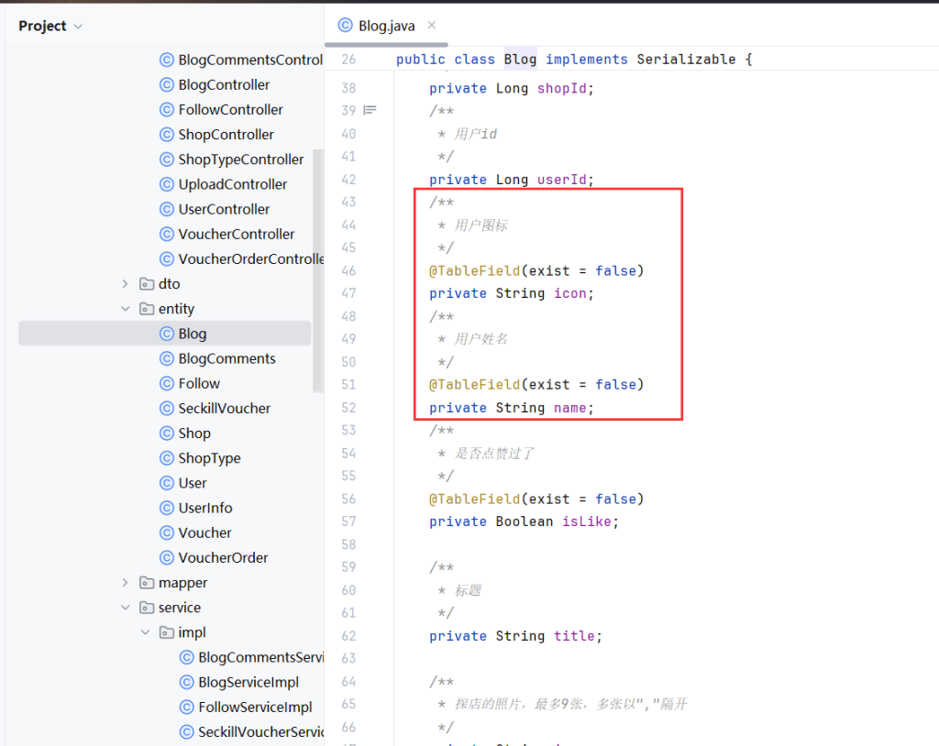Expand the mapper folder

tap(126, 583)
